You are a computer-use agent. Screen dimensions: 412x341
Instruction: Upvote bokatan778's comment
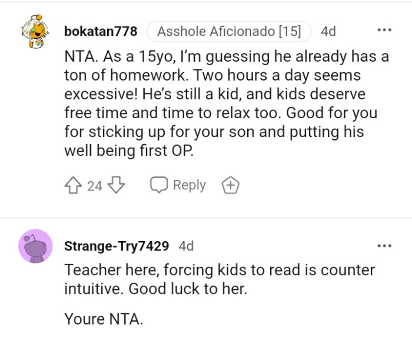point(74,186)
